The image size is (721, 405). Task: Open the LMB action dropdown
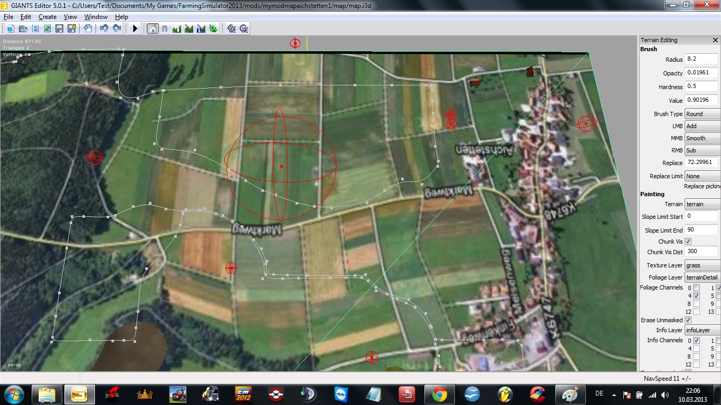703,126
